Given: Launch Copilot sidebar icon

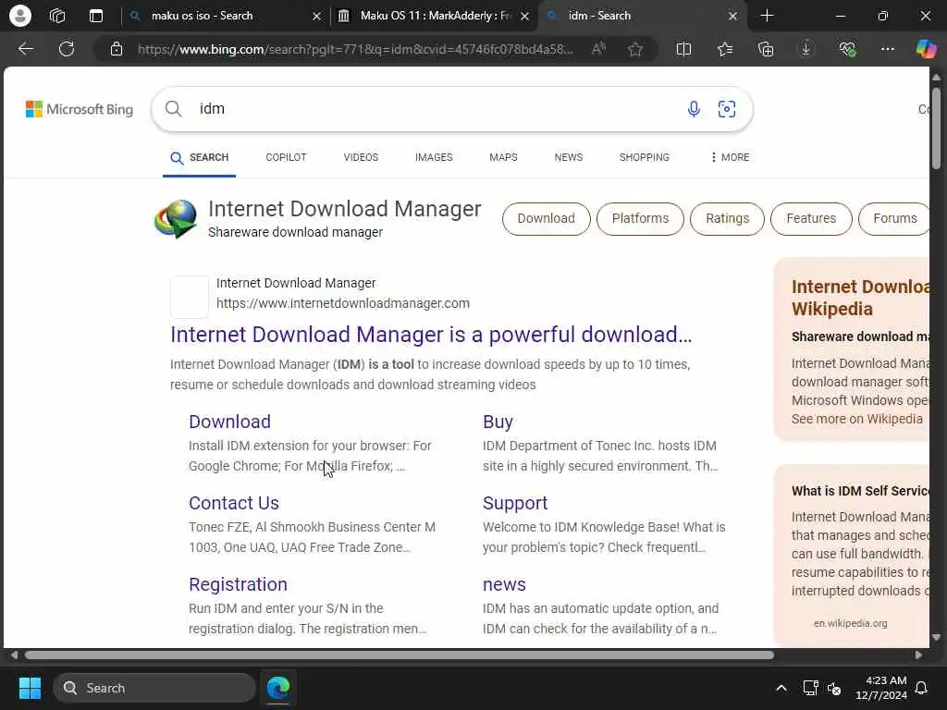Looking at the screenshot, I should pyautogui.click(x=925, y=49).
